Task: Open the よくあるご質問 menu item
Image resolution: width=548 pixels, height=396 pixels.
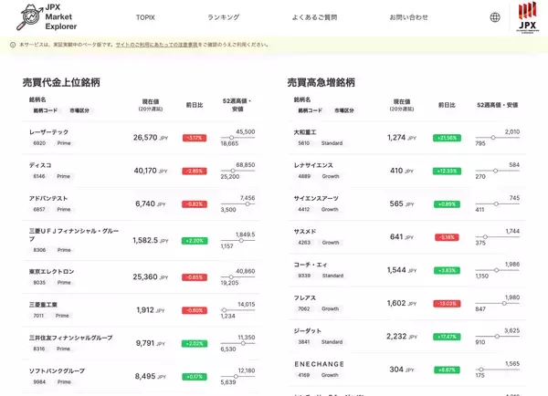Action: click(314, 17)
